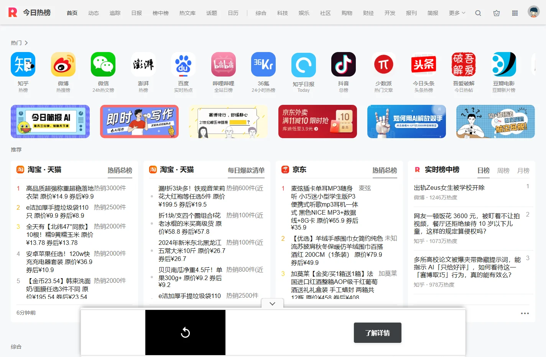Open the 微博 热搜榜 icon
The height and width of the screenshot is (357, 546).
coord(63,64)
